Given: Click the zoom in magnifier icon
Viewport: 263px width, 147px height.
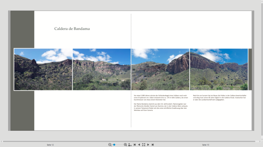Looking at the screenshot, I should pyautogui.click(x=125, y=145).
